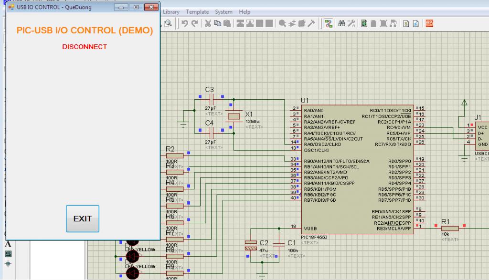Click the New Sheet icon
Screen dimensions: 489x280
click(x=373, y=23)
